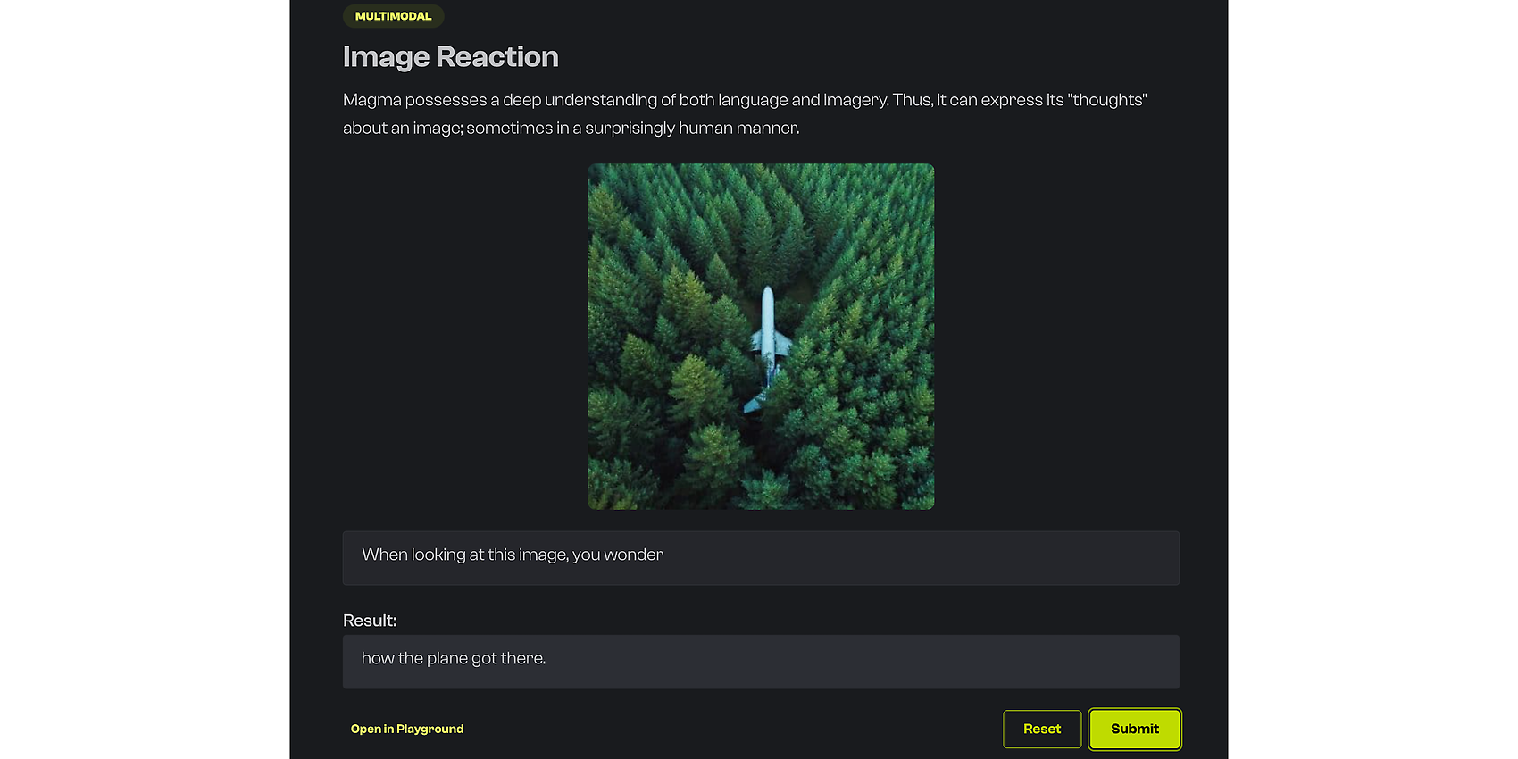This screenshot has height=759, width=1518.
Task: Click the text "how the plane got there."
Action: tap(454, 658)
